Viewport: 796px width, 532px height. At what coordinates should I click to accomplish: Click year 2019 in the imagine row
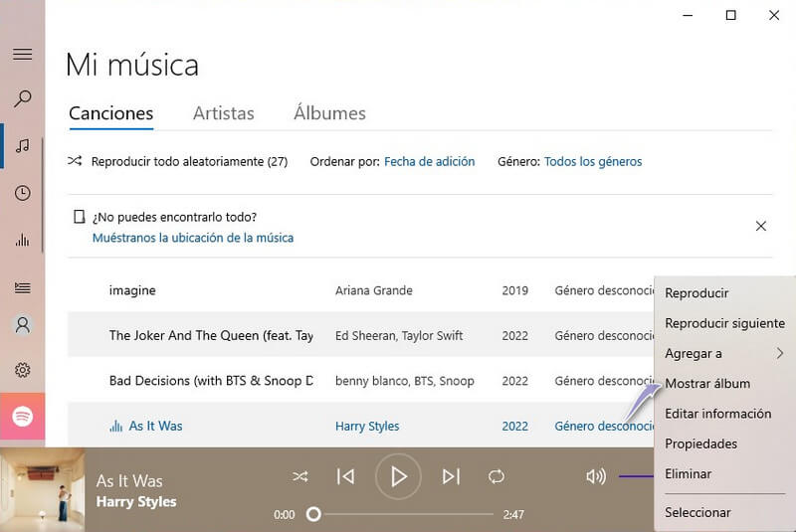point(514,290)
